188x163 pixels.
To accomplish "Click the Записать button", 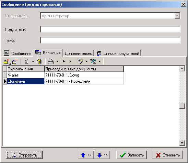I will (x=131, y=155).
